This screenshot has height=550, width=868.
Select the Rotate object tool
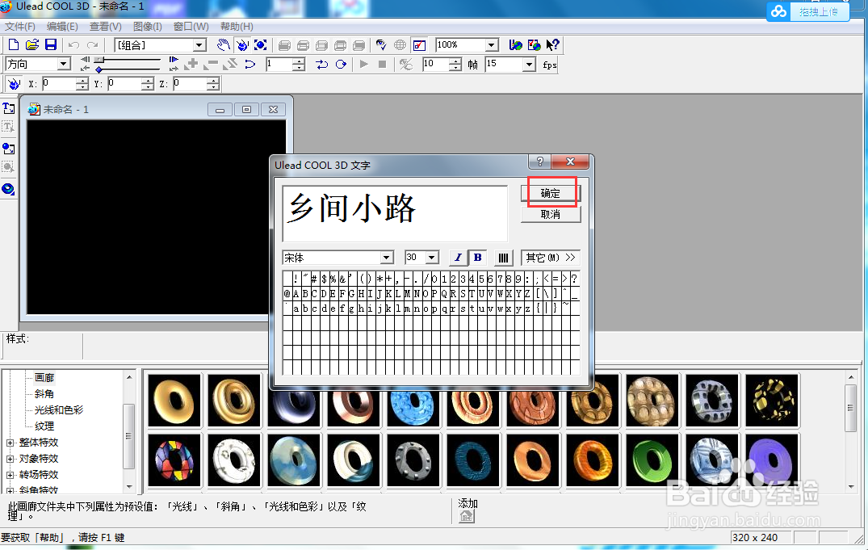(x=242, y=45)
